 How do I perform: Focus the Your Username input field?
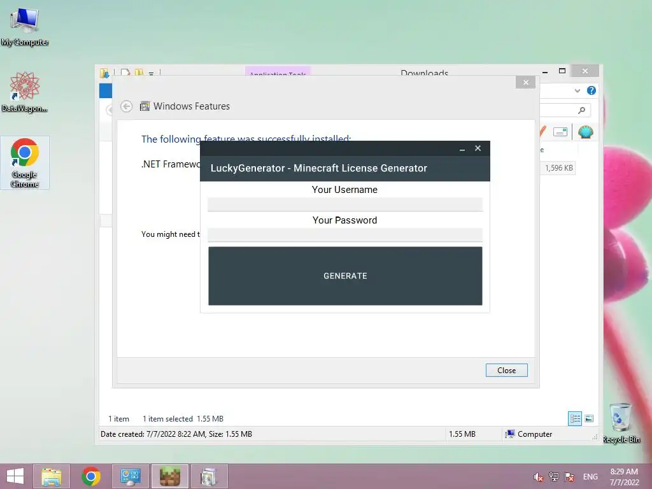pyautogui.click(x=345, y=204)
